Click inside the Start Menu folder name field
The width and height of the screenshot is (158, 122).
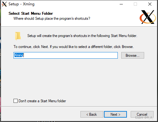click(66, 55)
